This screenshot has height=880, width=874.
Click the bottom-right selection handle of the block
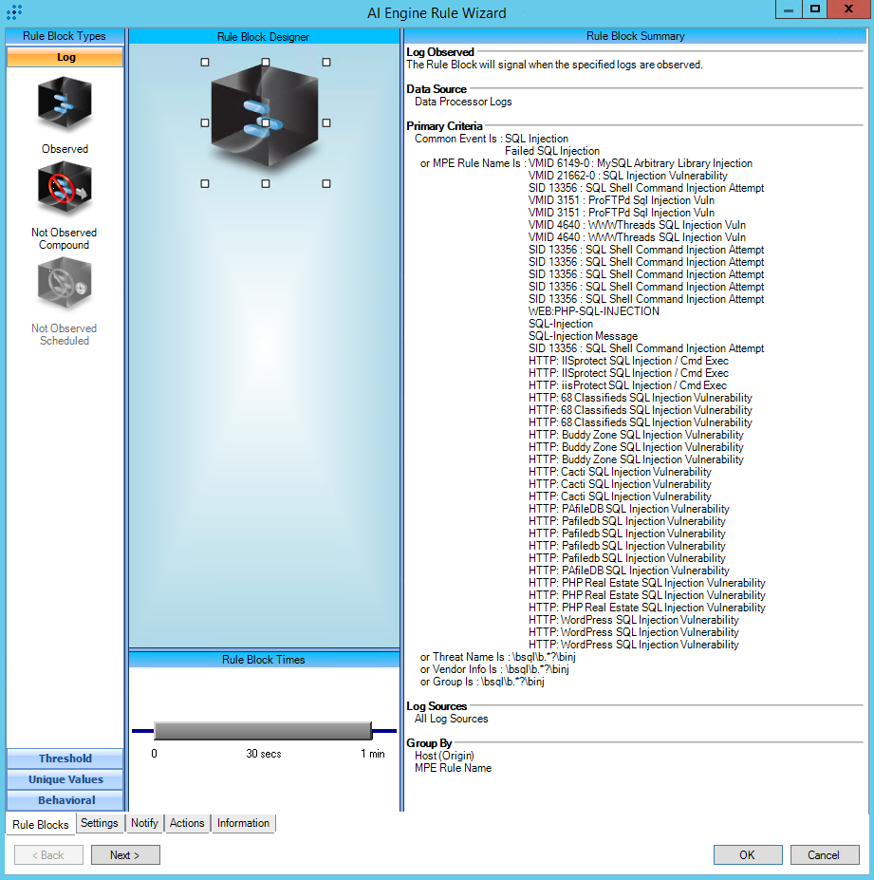point(326,183)
